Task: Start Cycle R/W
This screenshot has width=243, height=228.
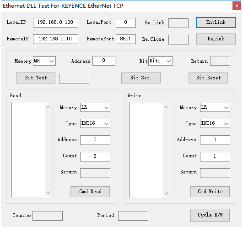Action: (x=210, y=215)
